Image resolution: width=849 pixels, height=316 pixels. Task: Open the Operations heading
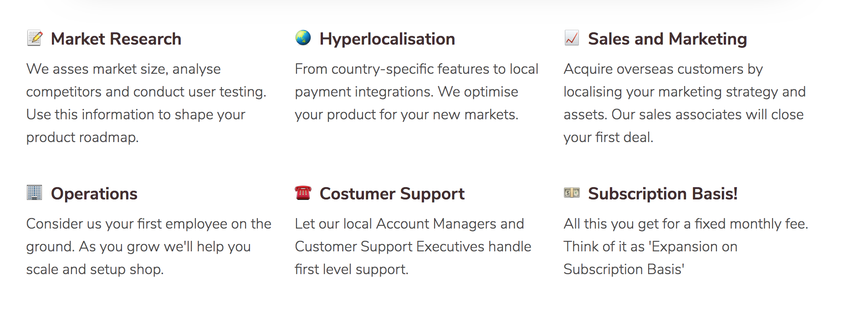pyautogui.click(x=94, y=194)
